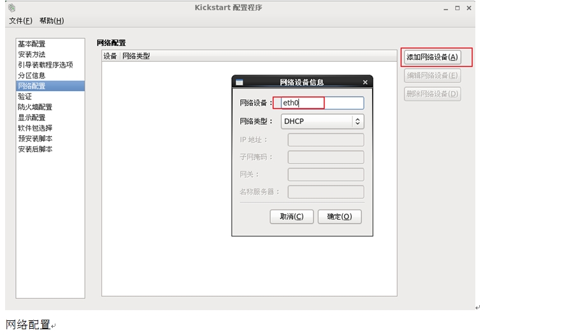Click the 添加网络设备(A) button

tap(432, 57)
